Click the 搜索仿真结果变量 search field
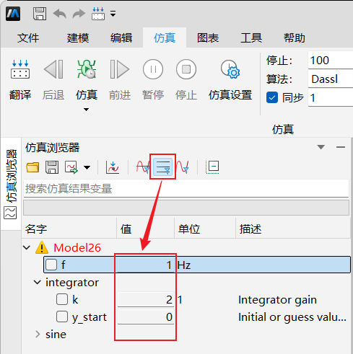This screenshot has width=353, height=354. tap(186, 189)
